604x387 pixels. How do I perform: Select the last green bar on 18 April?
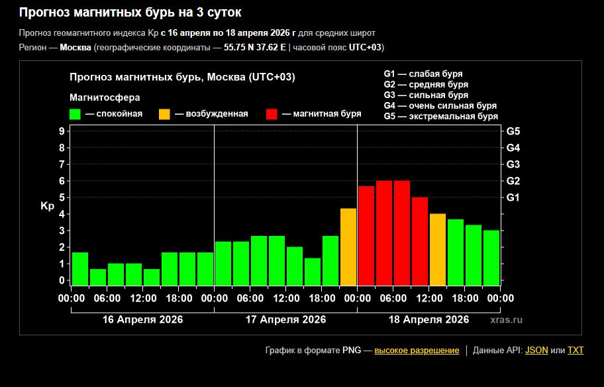[x=491, y=257]
